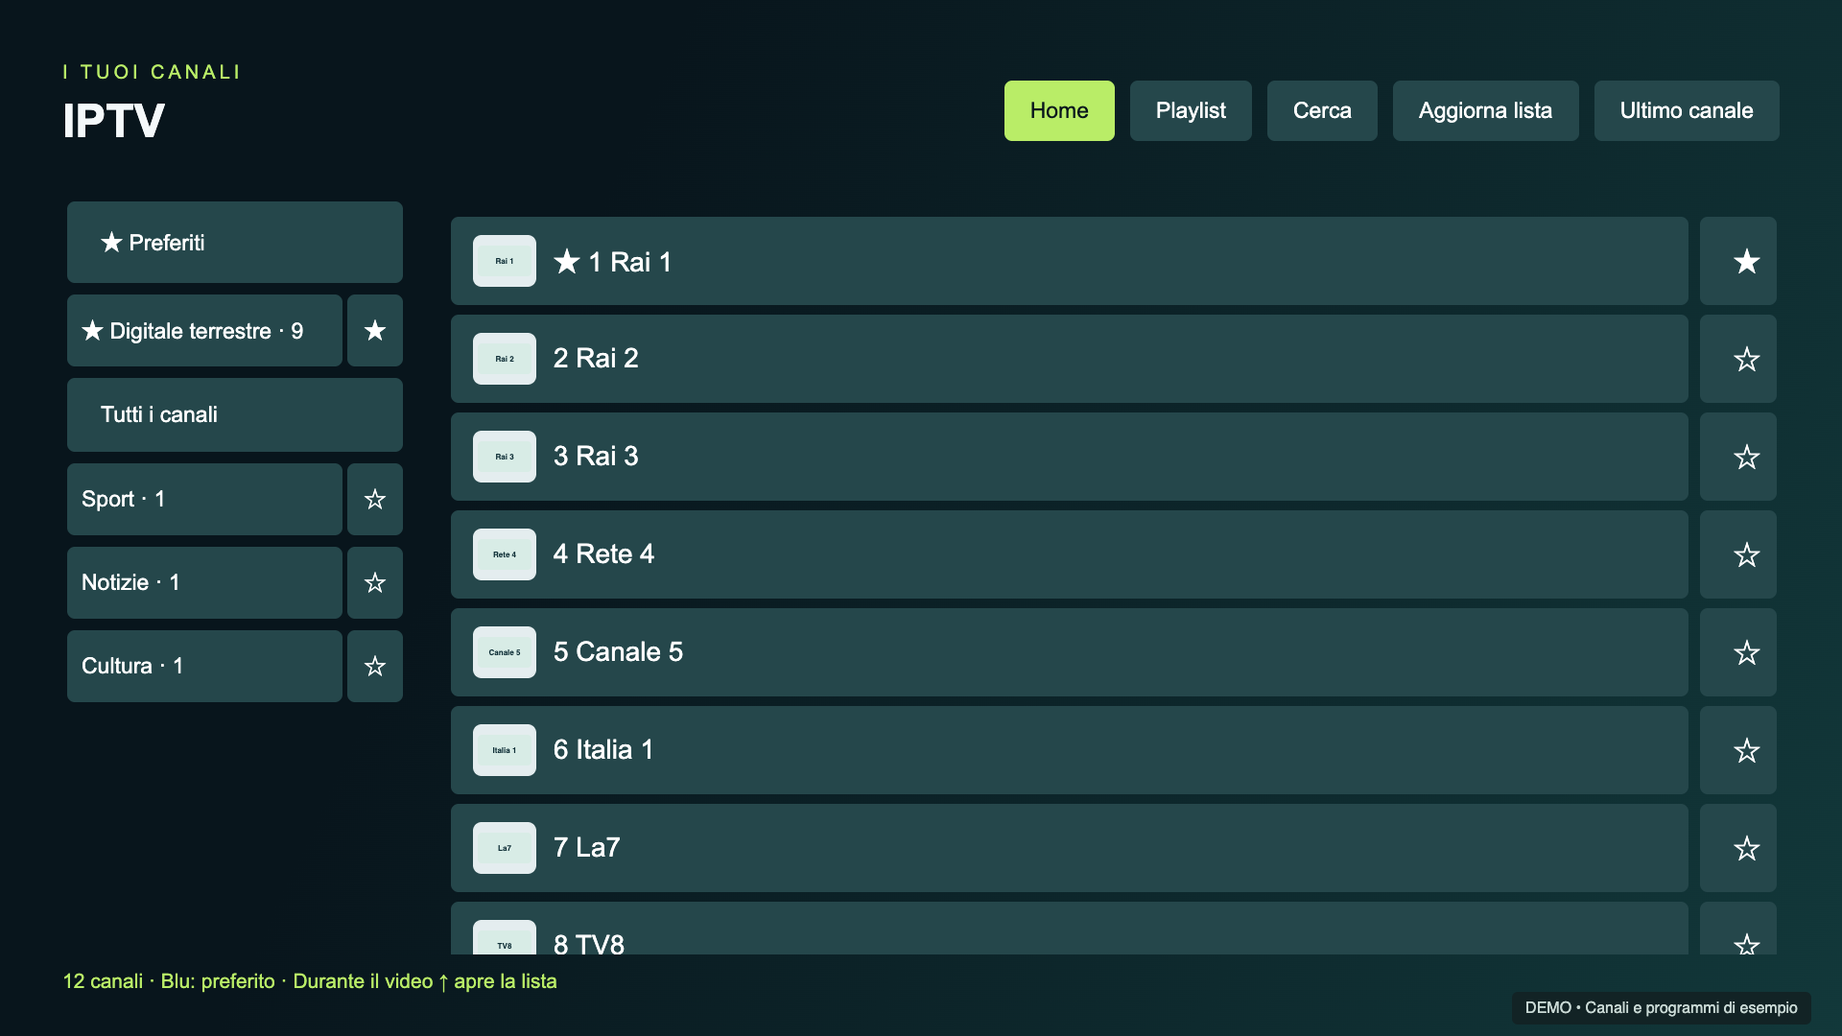Click the Rai 1 logo thumbnail
Image resolution: width=1842 pixels, height=1036 pixels.
(505, 261)
